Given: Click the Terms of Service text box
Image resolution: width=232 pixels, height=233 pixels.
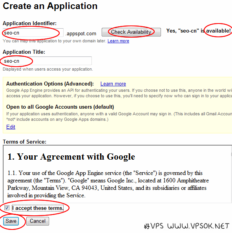Looking at the screenshot, I should click(117, 174).
